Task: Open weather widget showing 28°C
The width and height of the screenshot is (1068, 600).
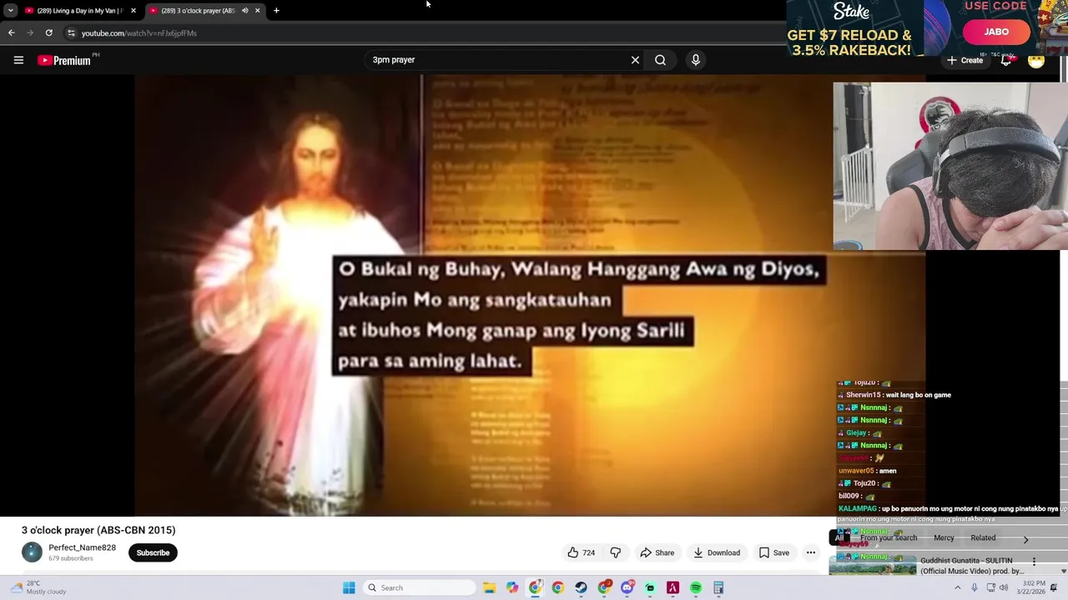Action: 38,587
